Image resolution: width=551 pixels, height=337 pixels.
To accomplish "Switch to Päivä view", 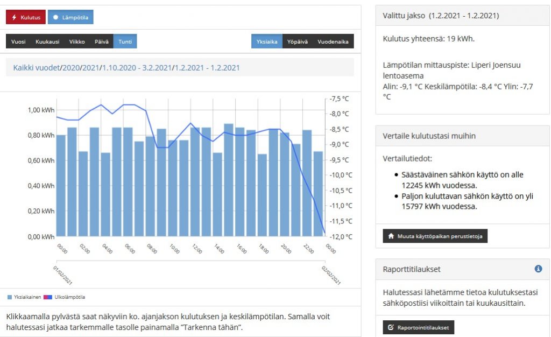I will pyautogui.click(x=102, y=41).
